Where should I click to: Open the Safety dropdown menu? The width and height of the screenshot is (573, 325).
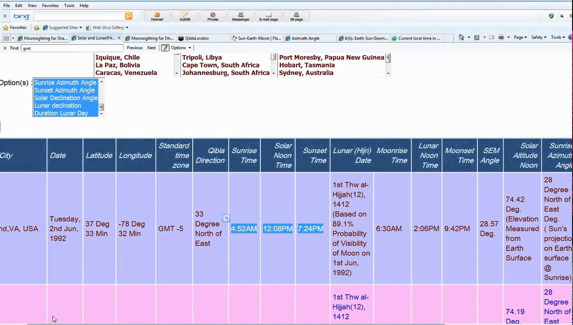pos(539,37)
